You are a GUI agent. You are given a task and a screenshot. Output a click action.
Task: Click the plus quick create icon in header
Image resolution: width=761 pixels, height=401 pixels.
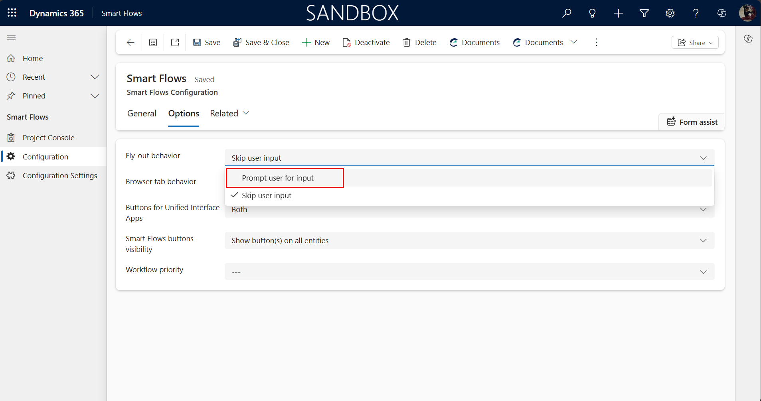[x=618, y=13]
